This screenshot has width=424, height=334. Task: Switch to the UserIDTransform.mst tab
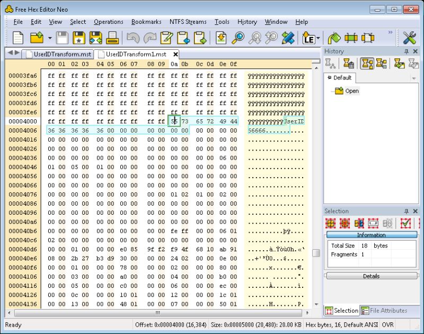[x=59, y=54]
